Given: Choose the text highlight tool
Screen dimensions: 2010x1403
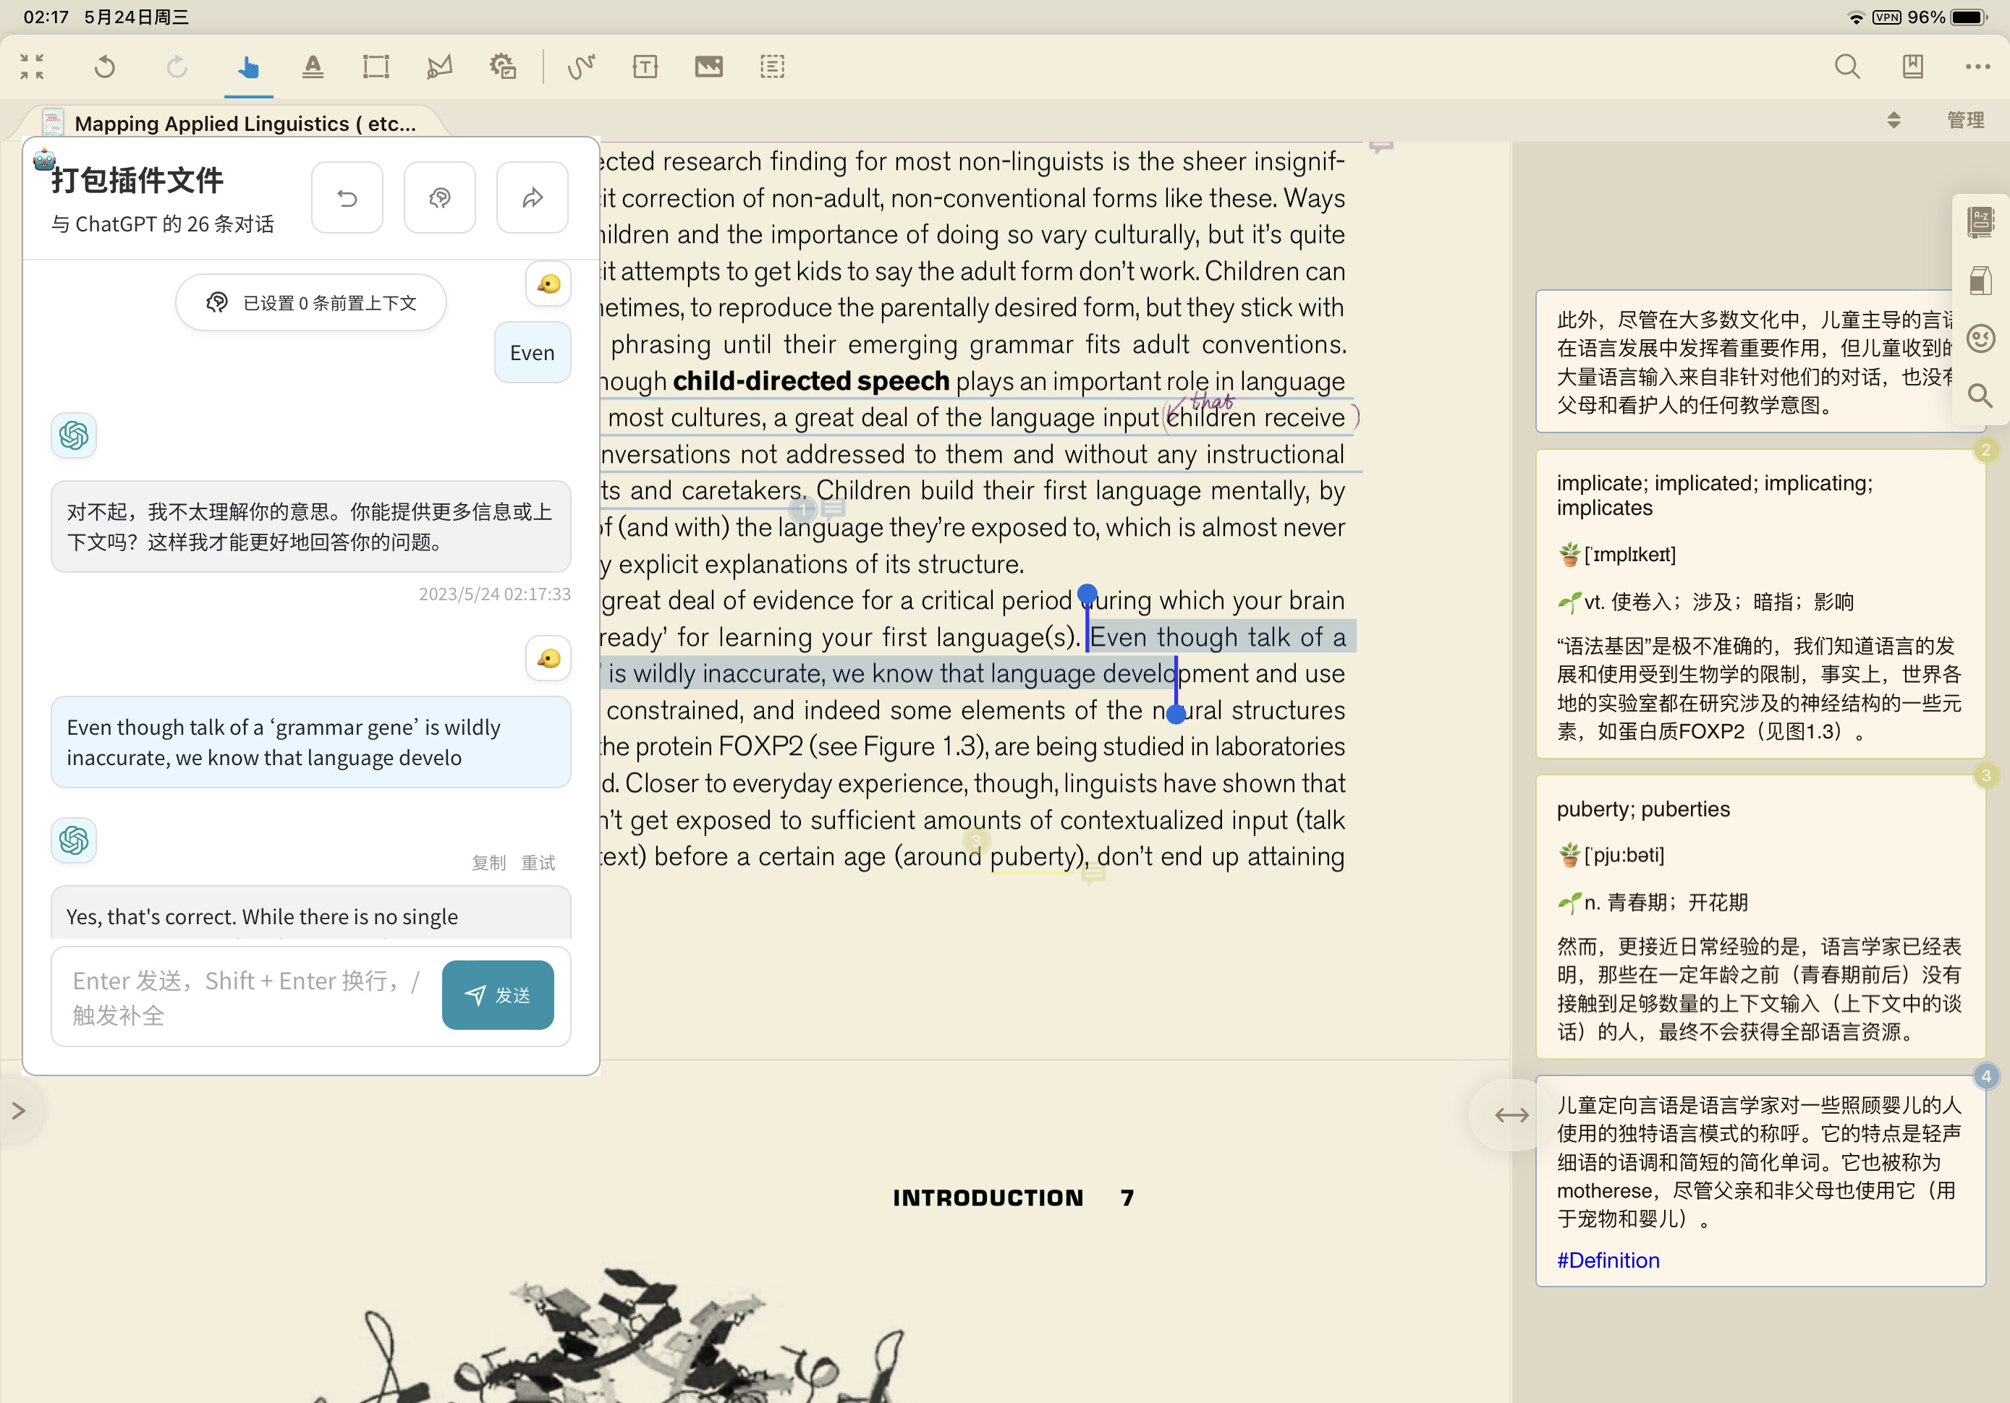Looking at the screenshot, I should [x=313, y=67].
